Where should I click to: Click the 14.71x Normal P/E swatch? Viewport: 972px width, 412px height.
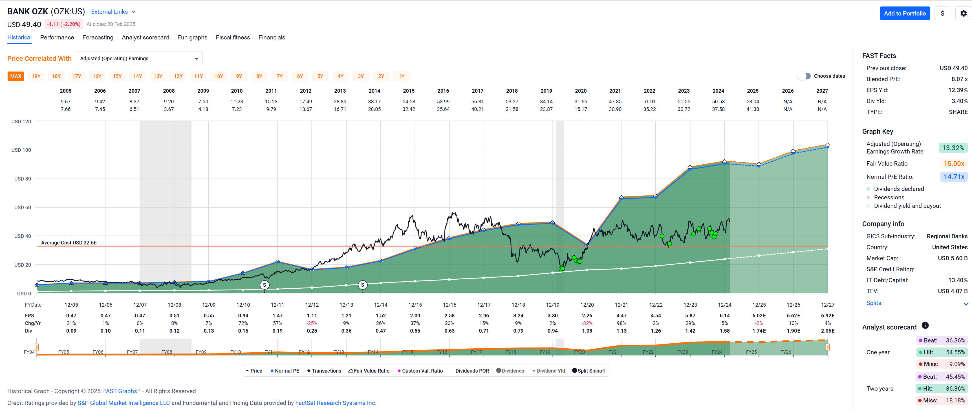point(953,177)
